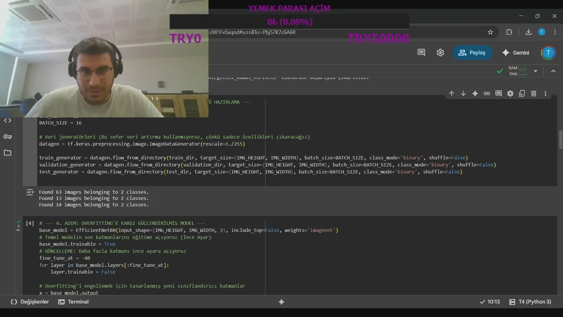Click the line 'BATCH_SIZE = 16'
563x317 pixels.
point(60,123)
